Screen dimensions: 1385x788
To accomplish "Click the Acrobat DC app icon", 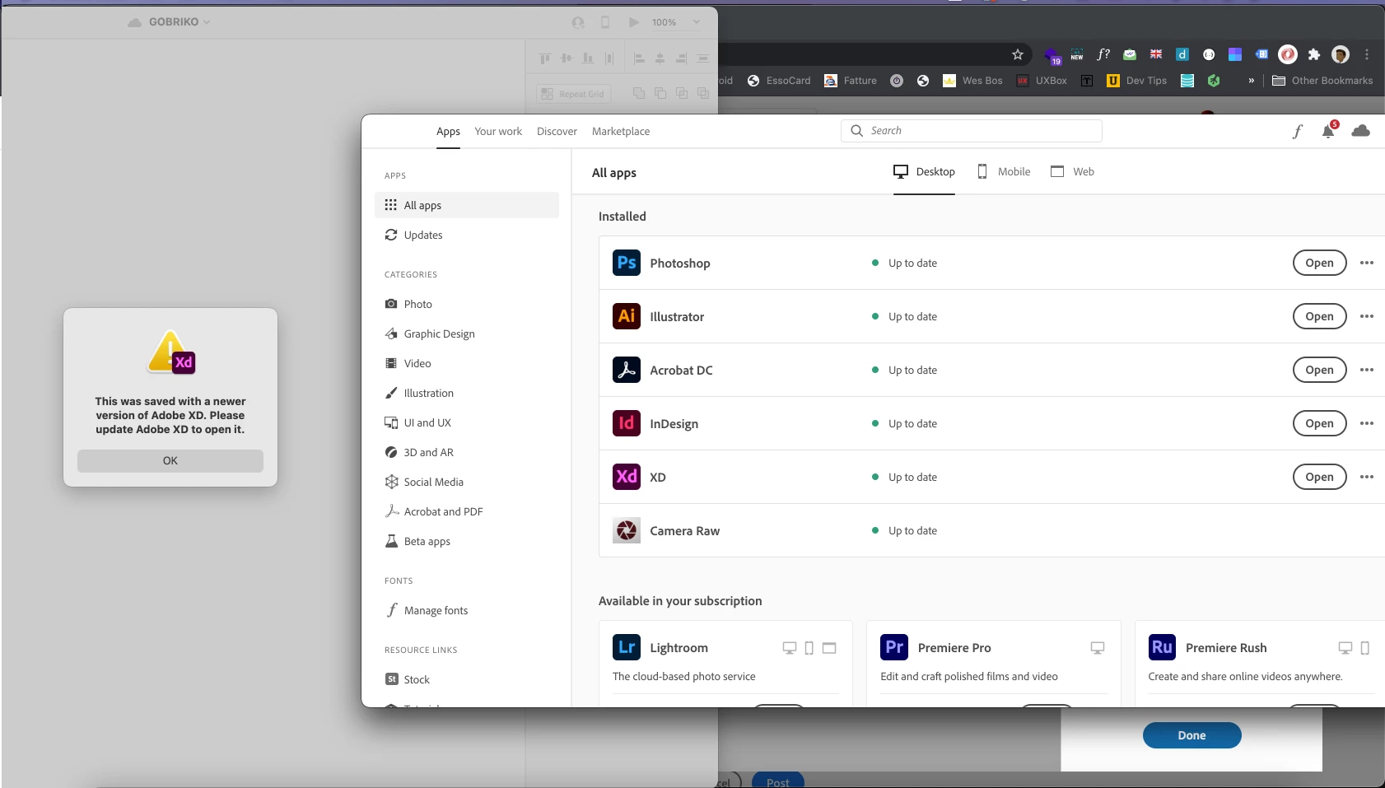I will pyautogui.click(x=627, y=370).
